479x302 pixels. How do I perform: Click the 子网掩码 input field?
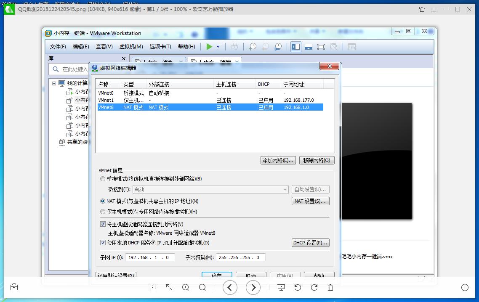click(x=240, y=257)
